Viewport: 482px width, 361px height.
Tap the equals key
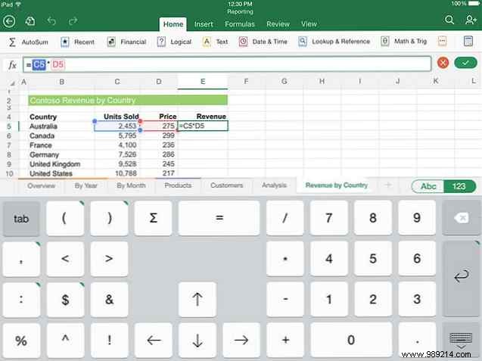click(219, 218)
